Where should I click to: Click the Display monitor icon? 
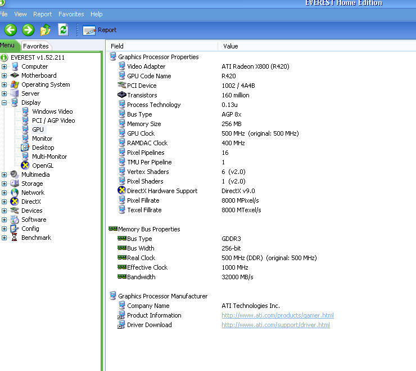pos(15,102)
